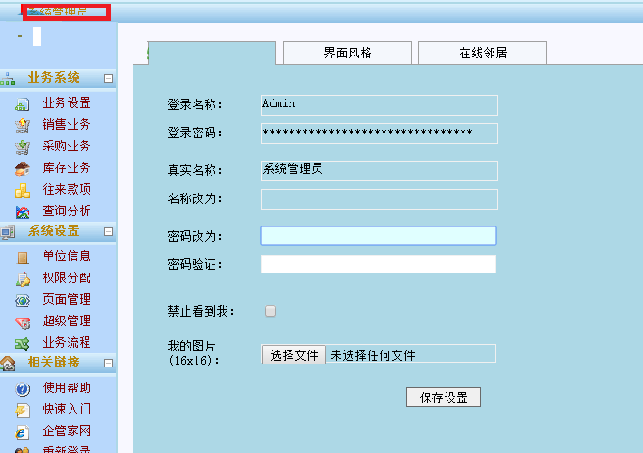Click the 业务流程 arrows icon
643x453 pixels.
coord(23,344)
